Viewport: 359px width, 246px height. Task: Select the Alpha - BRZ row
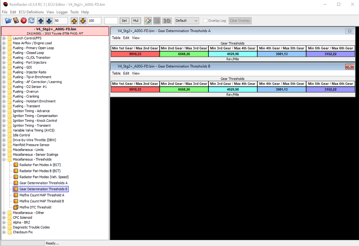pos(21,222)
